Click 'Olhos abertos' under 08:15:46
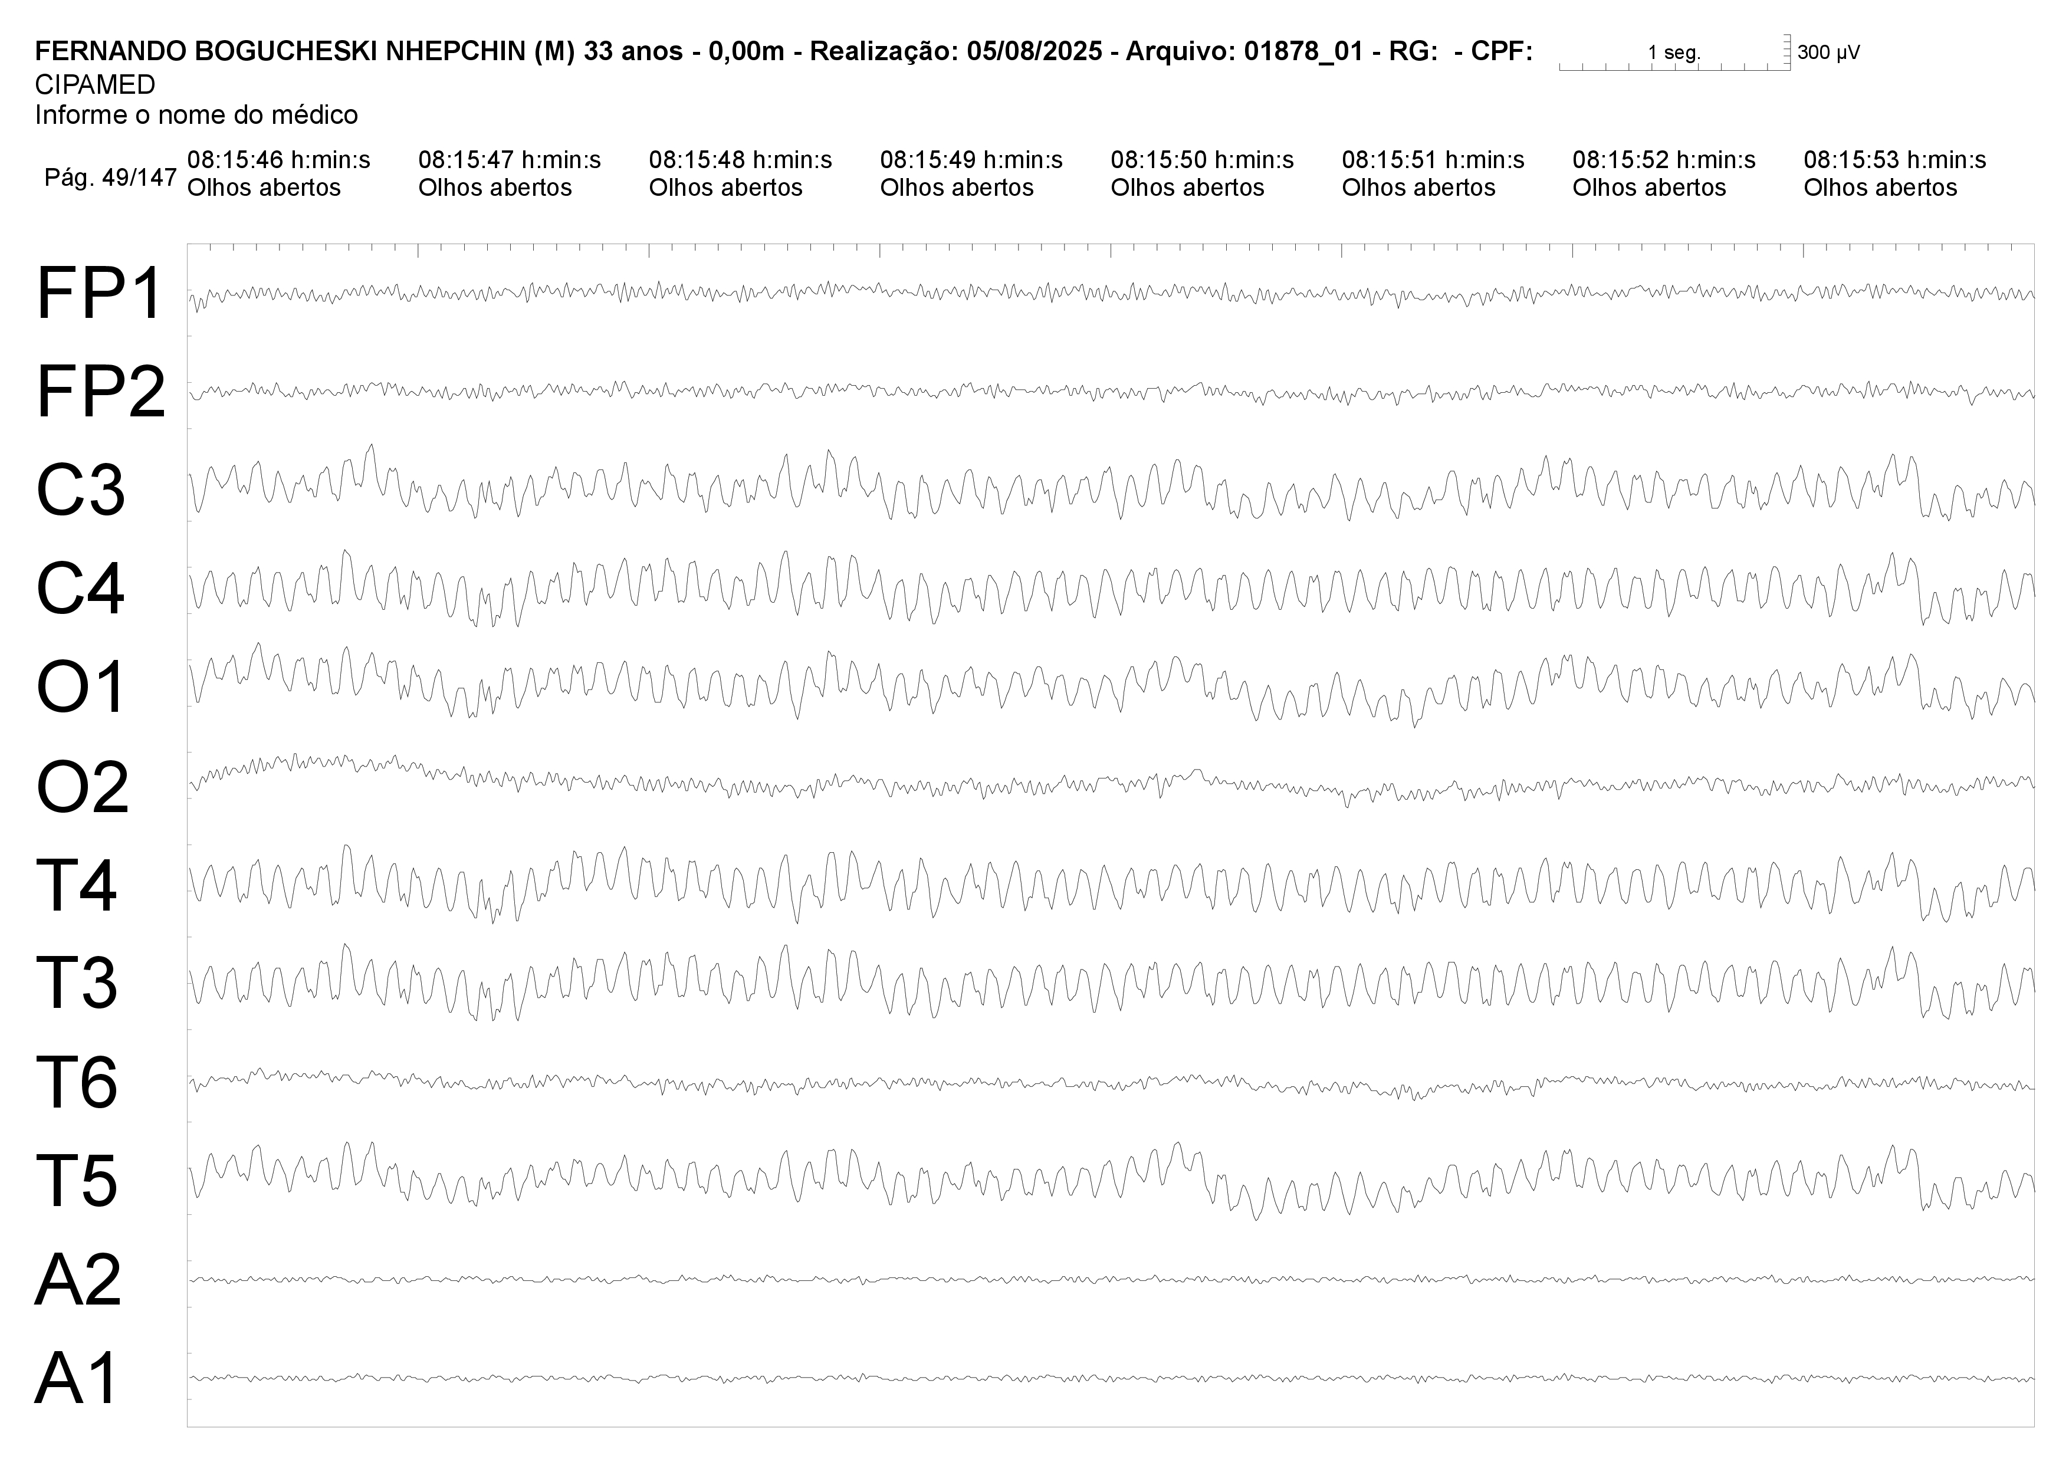The image size is (2069, 1462). coord(264,188)
